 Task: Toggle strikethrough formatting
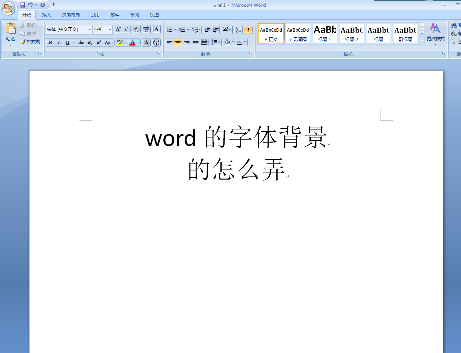click(81, 43)
